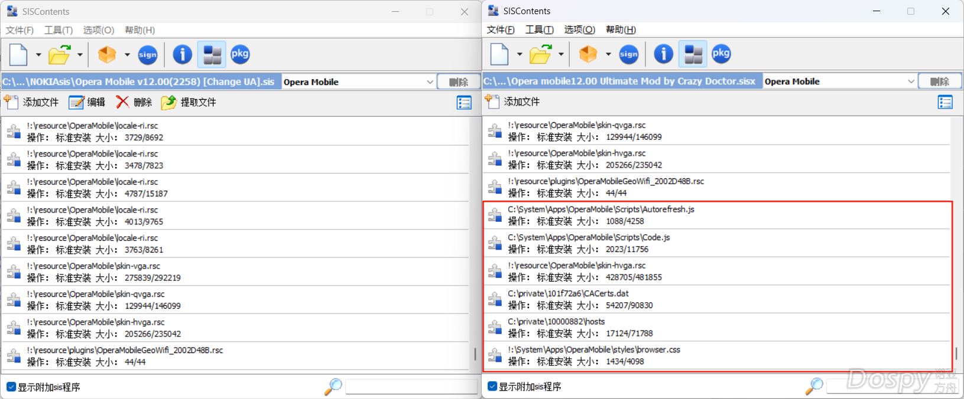Select locale-ri.rsc row sized 3729/8692

(236, 132)
